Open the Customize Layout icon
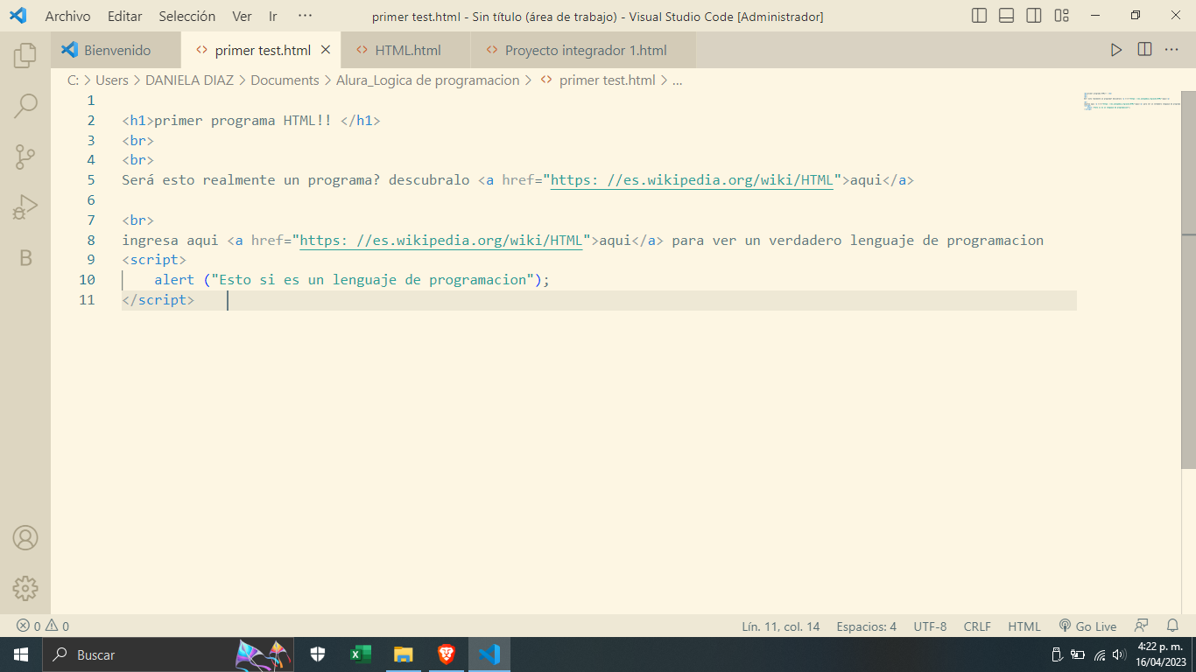Viewport: 1196px width, 672px height. pos(1061,16)
